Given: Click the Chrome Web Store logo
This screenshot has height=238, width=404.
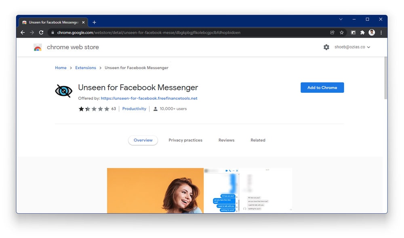Looking at the screenshot, I should coord(38,47).
